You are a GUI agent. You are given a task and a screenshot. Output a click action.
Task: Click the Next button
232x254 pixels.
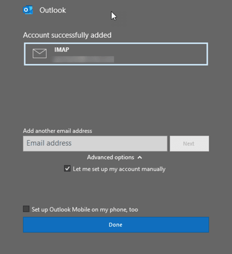coord(189,144)
